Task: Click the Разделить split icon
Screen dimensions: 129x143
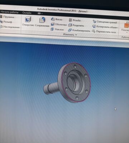Action: click(x=70, y=25)
